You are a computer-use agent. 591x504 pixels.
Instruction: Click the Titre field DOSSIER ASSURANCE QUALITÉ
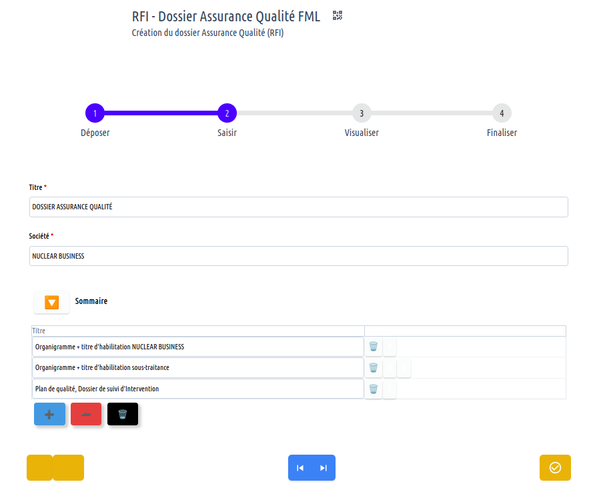(x=299, y=207)
